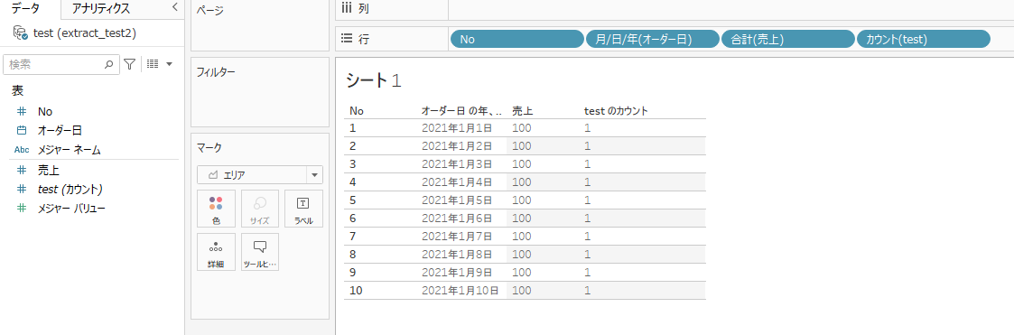1014x335 pixels.
Task: Select the 売上 measure field
Action: click(x=49, y=170)
